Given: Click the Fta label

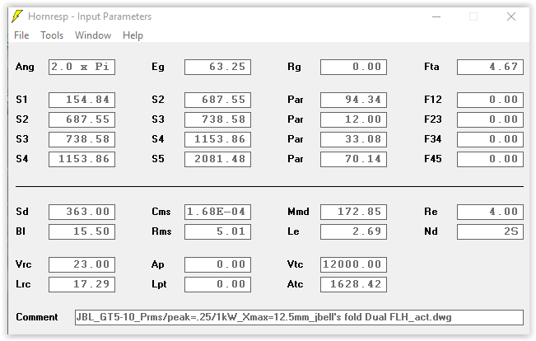Looking at the screenshot, I should pos(431,67).
